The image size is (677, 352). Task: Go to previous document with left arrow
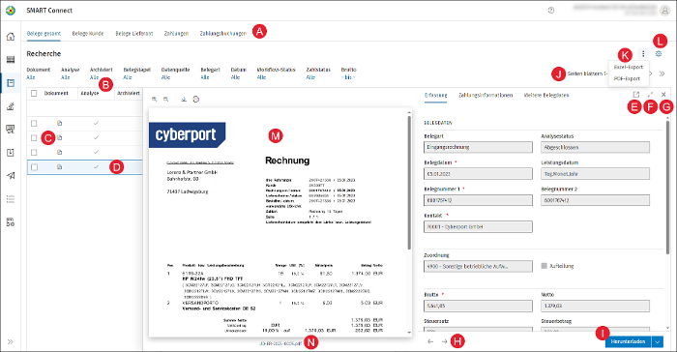[430, 341]
